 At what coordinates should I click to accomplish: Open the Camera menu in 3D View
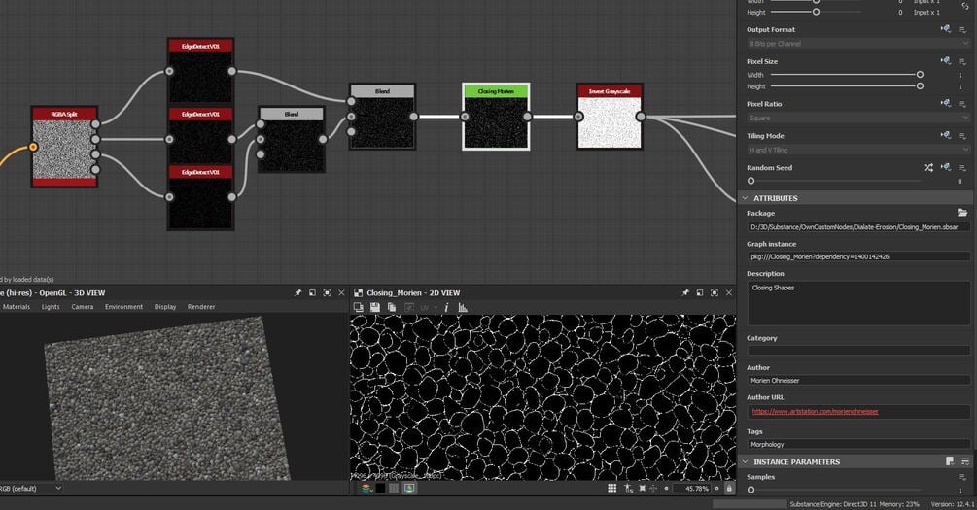(83, 306)
